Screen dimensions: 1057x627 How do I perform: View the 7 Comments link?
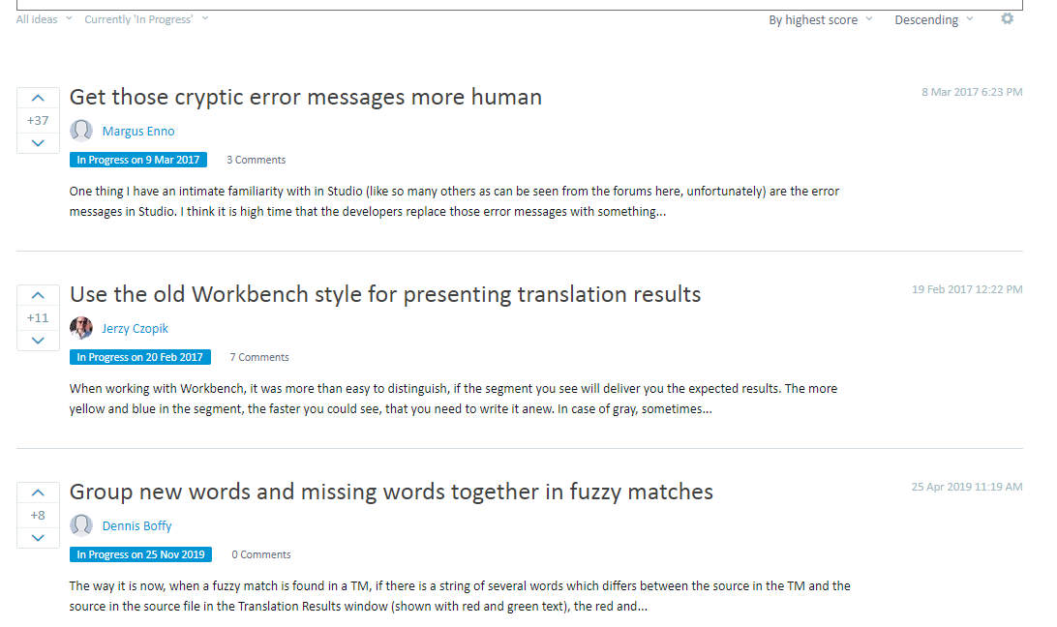[259, 357]
